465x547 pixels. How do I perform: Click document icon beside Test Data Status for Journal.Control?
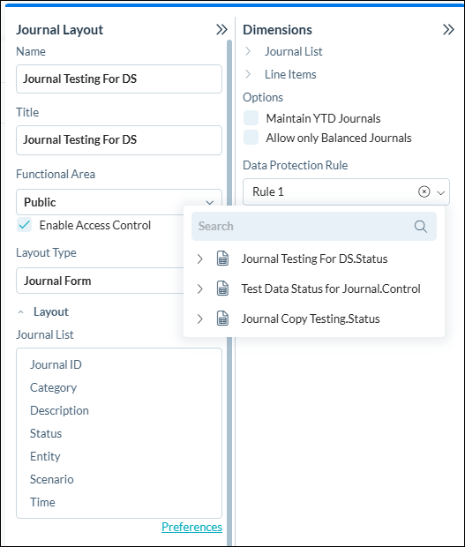222,288
